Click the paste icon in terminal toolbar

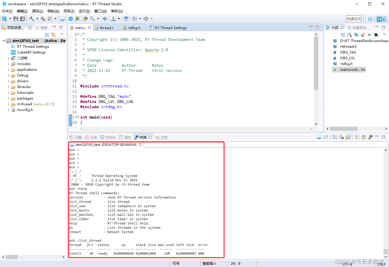(364, 137)
